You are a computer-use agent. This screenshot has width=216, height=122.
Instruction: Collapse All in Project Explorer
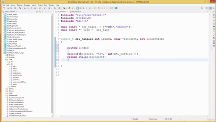click(x=37, y=12)
